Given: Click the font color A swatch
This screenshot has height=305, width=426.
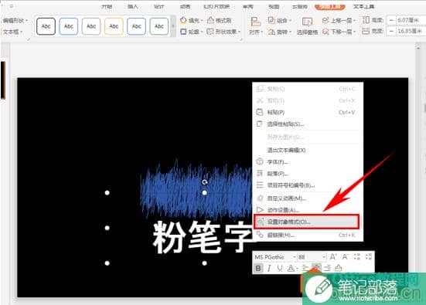Looking at the screenshot, I should [x=291, y=268].
